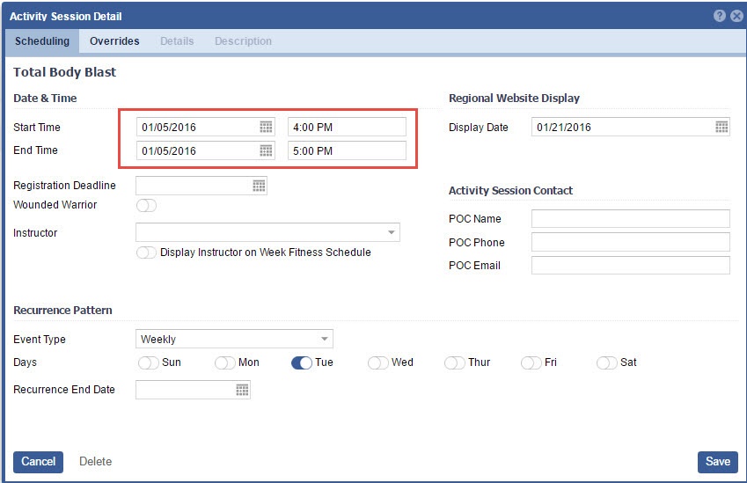This screenshot has height=483, width=747.
Task: Turn off the Tue day toggle
Action: click(301, 362)
